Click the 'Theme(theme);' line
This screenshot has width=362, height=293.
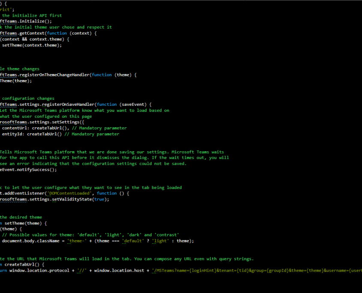pos(16,81)
